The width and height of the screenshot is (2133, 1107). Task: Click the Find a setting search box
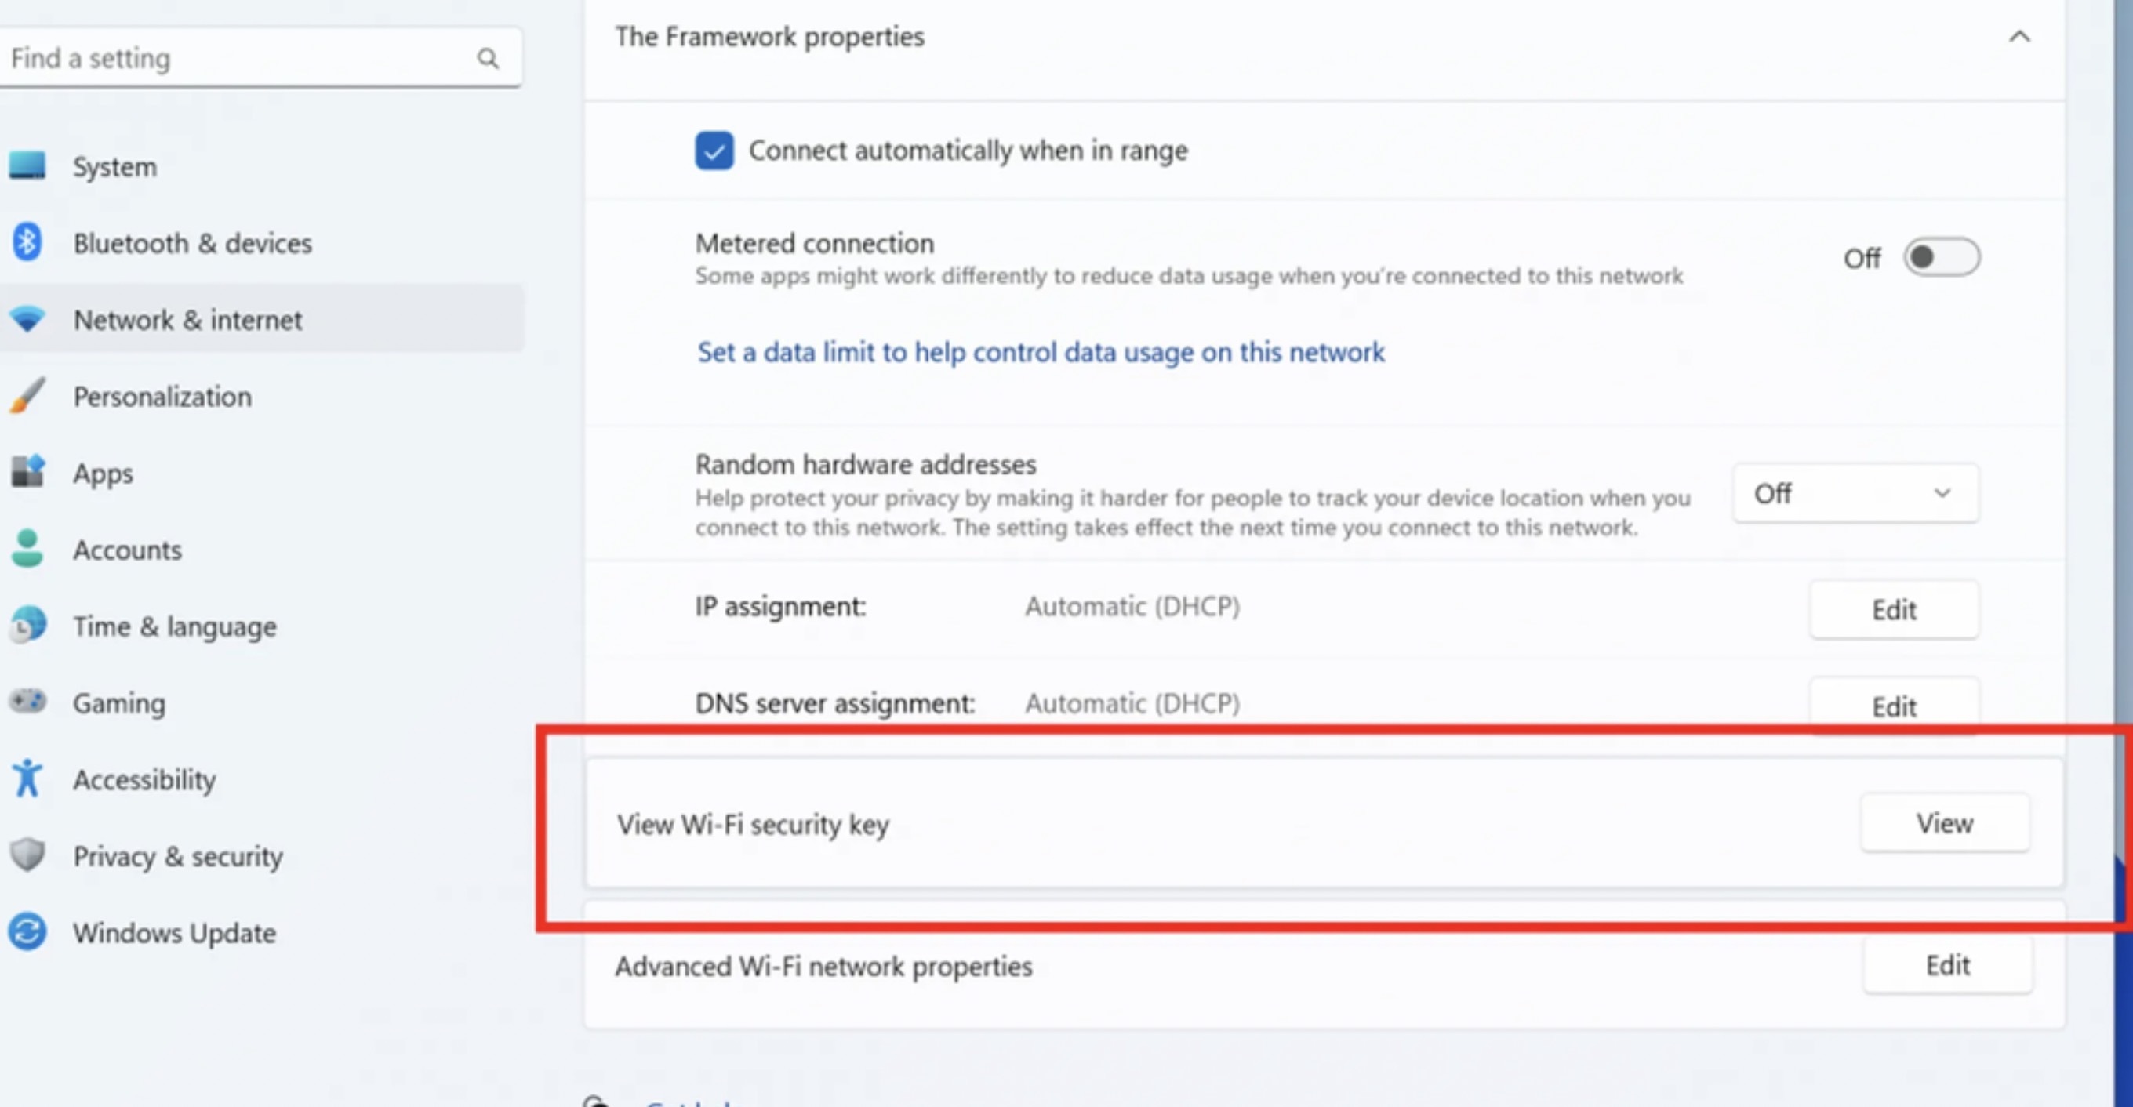point(240,58)
